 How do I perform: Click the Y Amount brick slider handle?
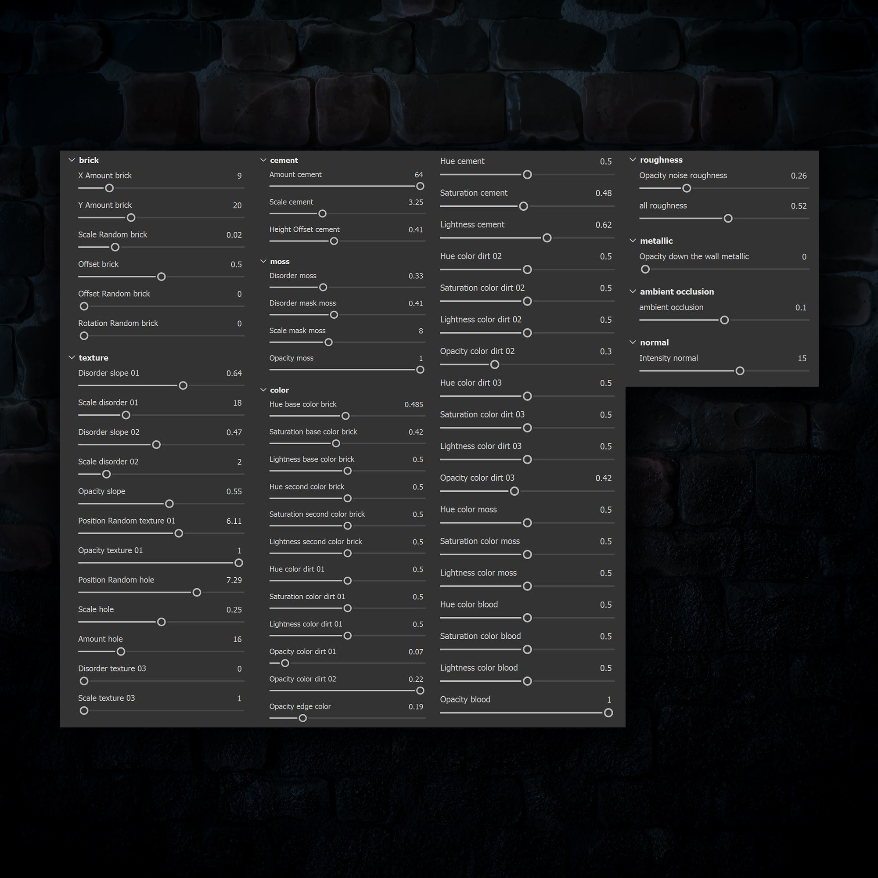click(131, 218)
